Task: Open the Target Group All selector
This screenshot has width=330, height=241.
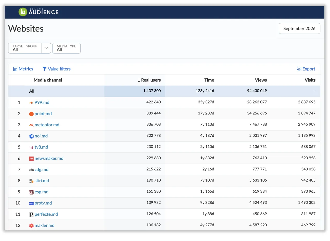Action: point(25,48)
